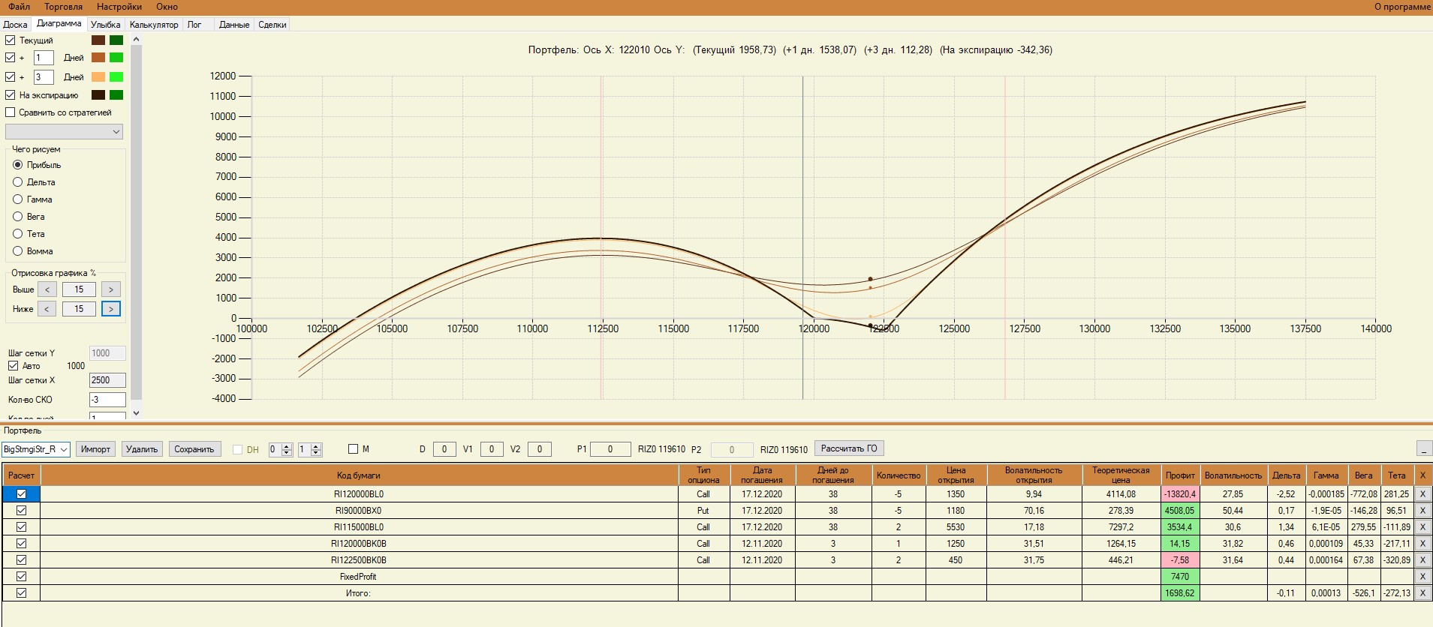Open the 'Лог' tab
Image resolution: width=1433 pixels, height=627 pixels.
click(194, 25)
